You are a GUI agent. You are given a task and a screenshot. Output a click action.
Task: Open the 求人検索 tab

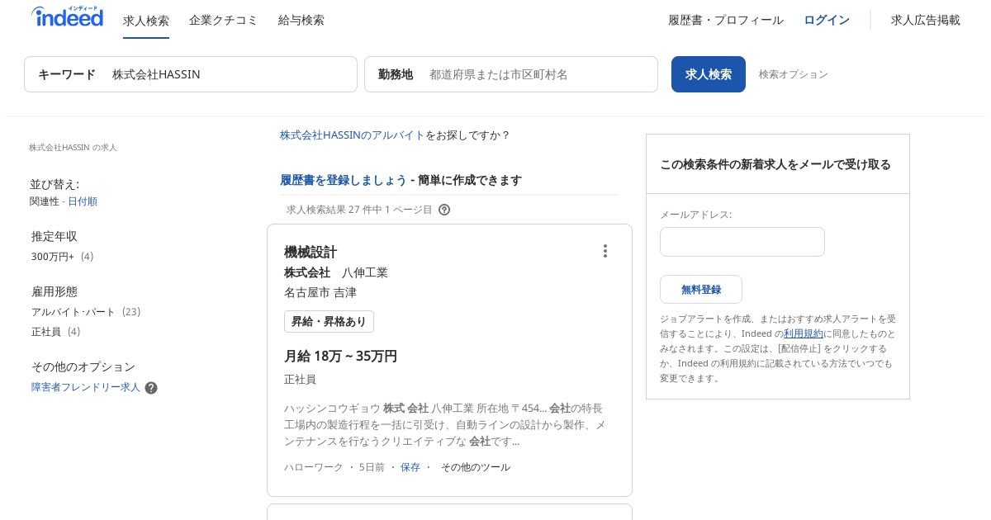146,21
